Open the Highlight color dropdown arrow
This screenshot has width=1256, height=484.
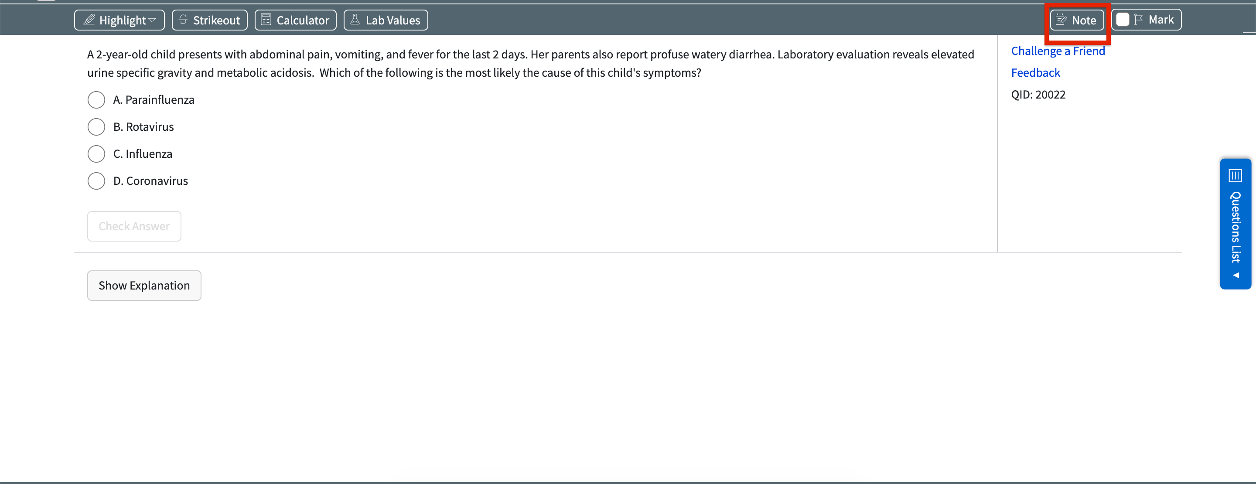coord(152,20)
